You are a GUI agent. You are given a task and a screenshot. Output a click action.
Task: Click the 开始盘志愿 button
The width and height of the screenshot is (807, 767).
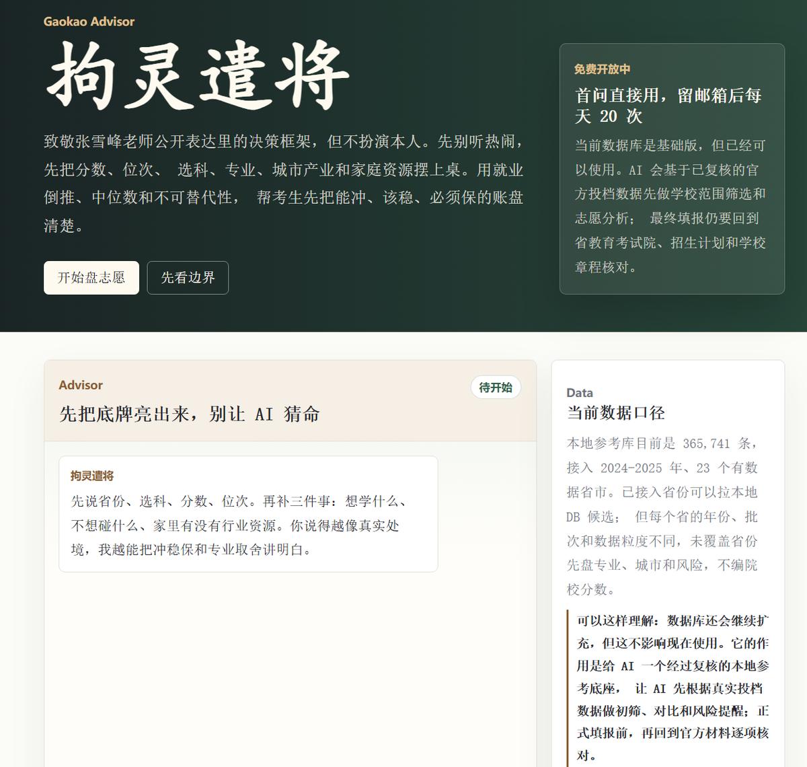coord(91,278)
